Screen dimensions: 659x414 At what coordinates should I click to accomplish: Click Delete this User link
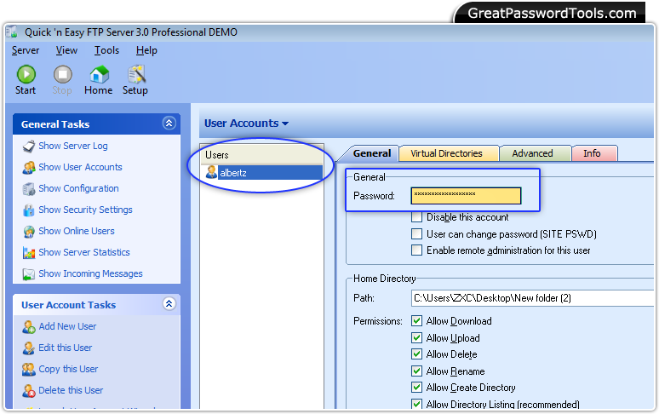(x=71, y=390)
